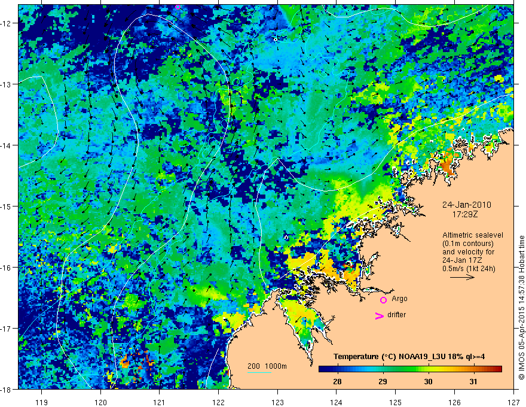Click the '(0.1m contours)' caption line
Screen dimensions: 526x407
point(468,244)
